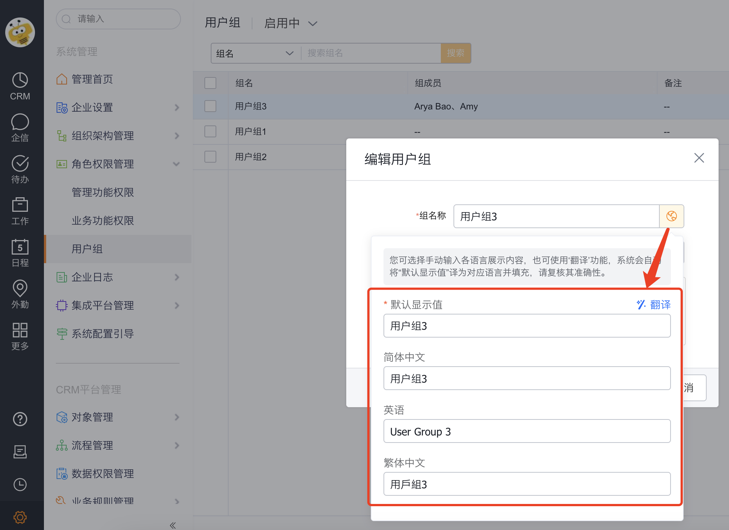Click the globe icon beside 组名称 field
729x530 pixels.
tap(671, 216)
